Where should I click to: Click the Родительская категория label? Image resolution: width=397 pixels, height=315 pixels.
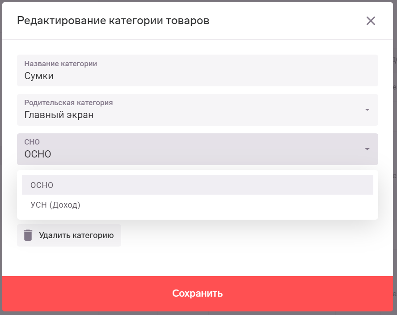pos(68,102)
